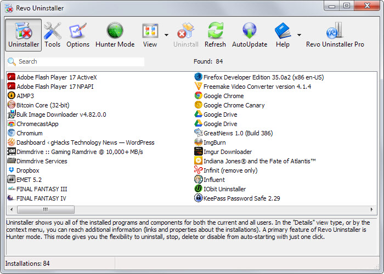Select the Firefox Developer Edition icon
Image resolution: width=384 pixels, height=274 pixels.
tap(199, 77)
